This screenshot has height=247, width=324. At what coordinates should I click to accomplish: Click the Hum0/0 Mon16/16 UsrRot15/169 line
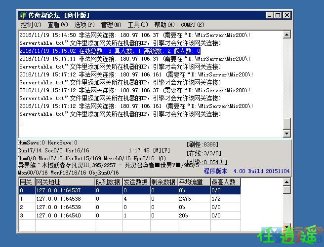[x=92, y=158]
